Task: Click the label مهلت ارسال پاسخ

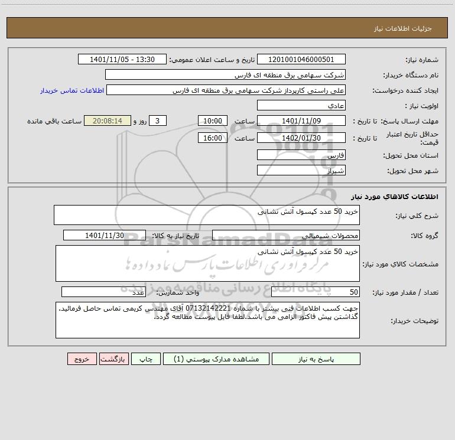Action: point(409,121)
